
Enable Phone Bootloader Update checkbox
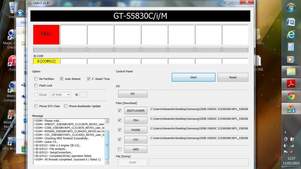click(x=66, y=106)
